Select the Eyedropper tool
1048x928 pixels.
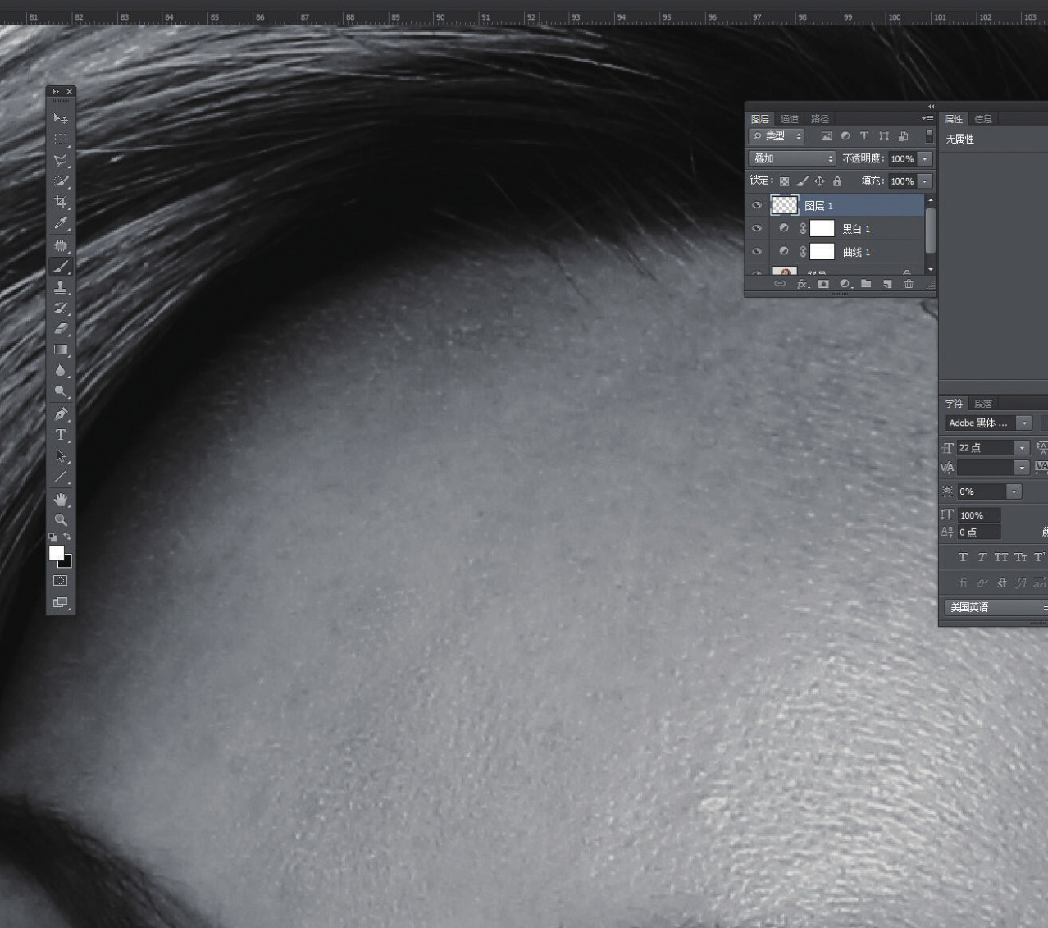click(x=61, y=223)
